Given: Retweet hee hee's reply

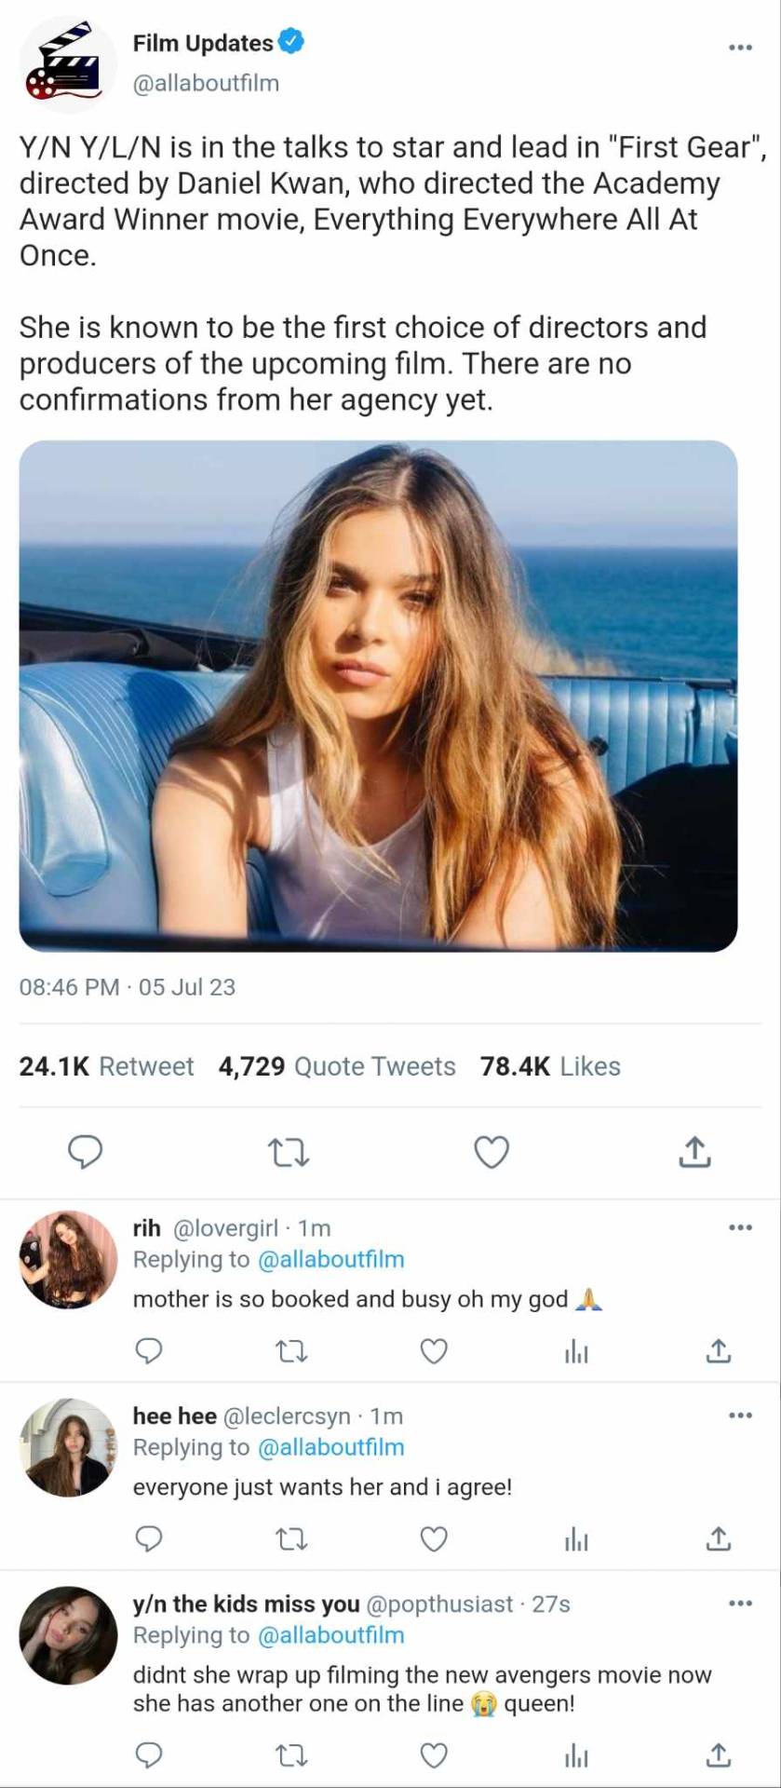Looking at the screenshot, I should [x=292, y=1538].
